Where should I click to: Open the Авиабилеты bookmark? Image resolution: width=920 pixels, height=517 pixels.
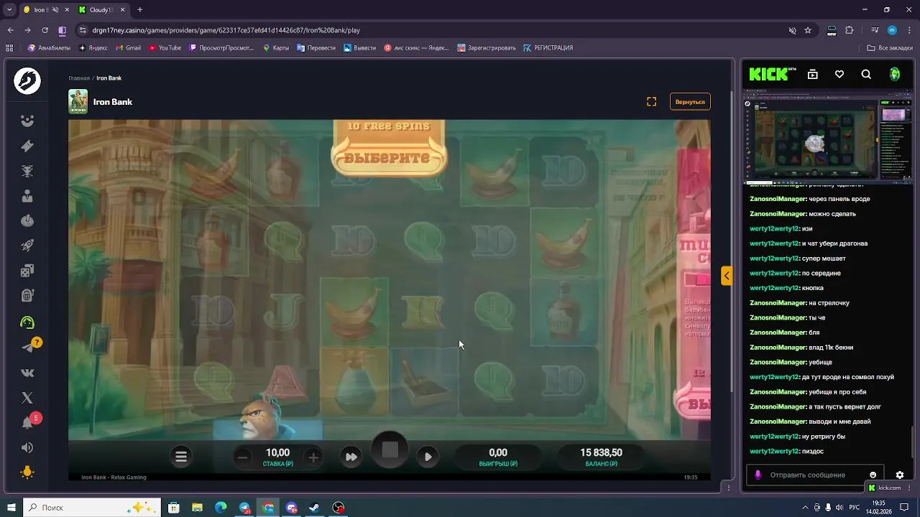coord(49,47)
